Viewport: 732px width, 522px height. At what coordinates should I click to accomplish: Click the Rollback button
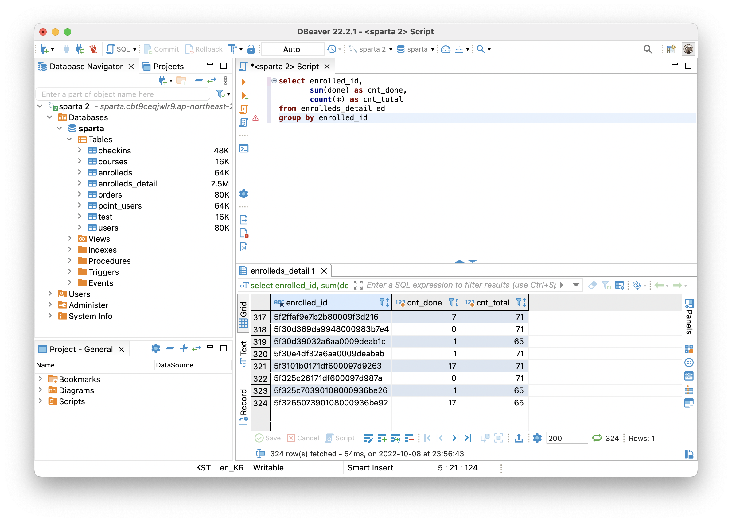click(x=204, y=49)
